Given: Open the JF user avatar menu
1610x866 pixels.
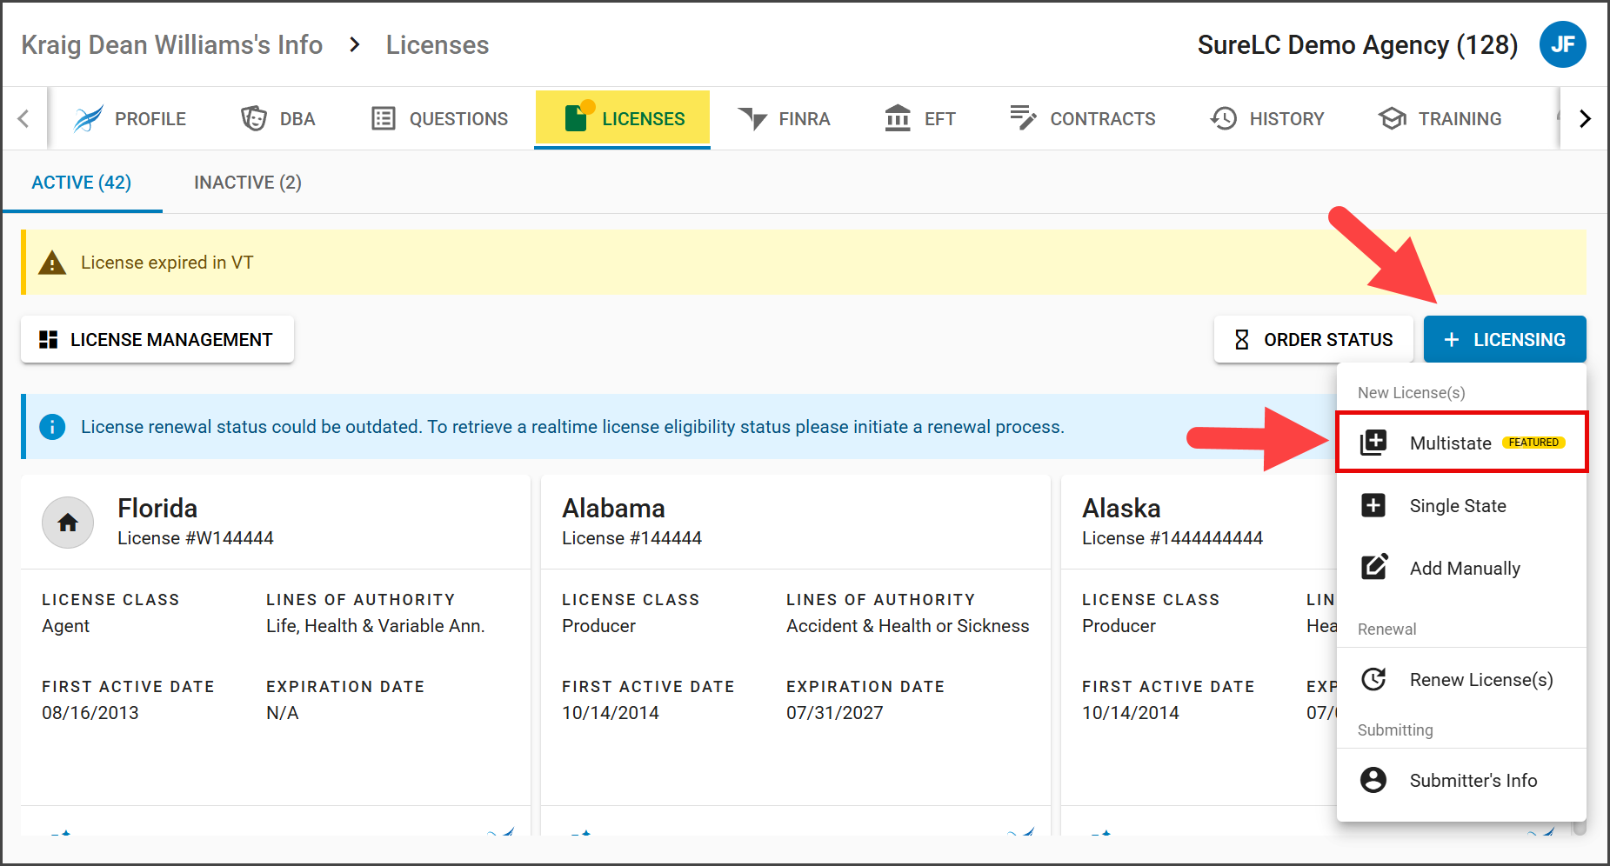Looking at the screenshot, I should [x=1562, y=44].
